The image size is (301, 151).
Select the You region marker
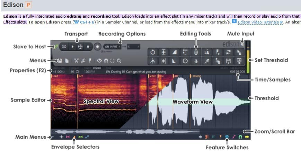(x=161, y=76)
